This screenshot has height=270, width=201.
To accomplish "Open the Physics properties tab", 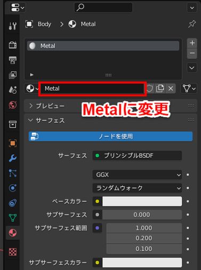I will pos(13,188).
